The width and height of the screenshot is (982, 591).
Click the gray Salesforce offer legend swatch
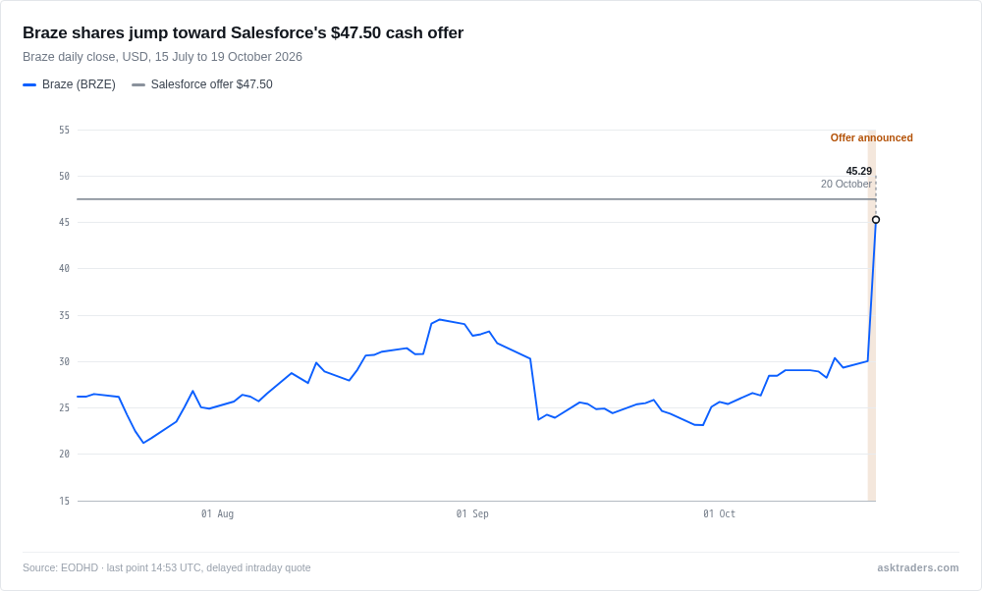pyautogui.click(x=138, y=84)
